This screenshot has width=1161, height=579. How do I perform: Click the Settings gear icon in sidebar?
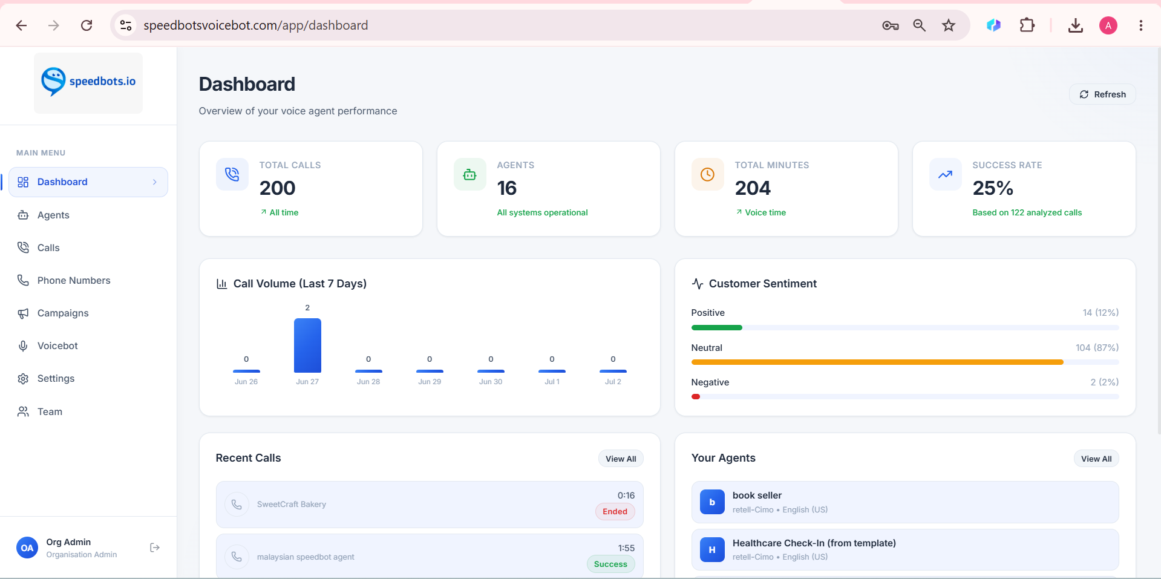(x=23, y=379)
